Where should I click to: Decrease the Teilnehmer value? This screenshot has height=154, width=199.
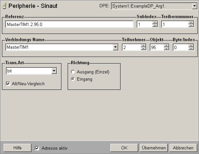144,49
